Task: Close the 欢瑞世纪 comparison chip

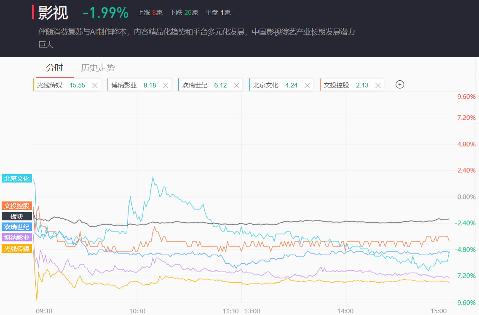Action: tap(236, 85)
